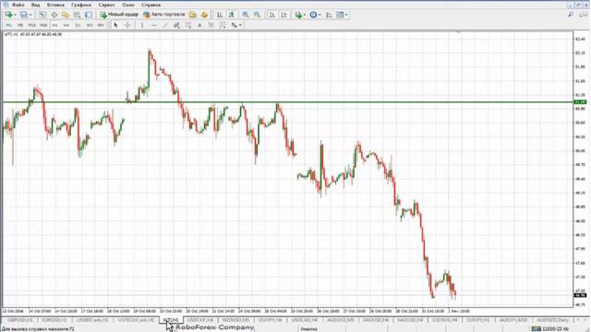Switch timeframe to W1
Image resolution: width=591 pixels, height=332 pixels.
coord(90,25)
